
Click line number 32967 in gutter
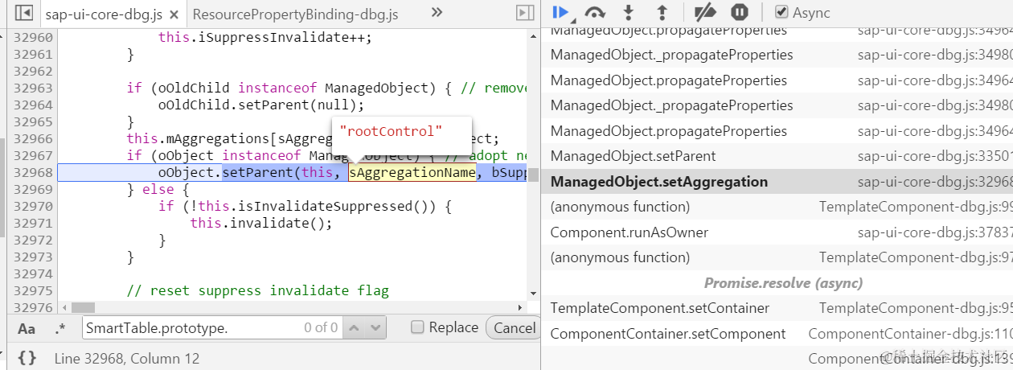(x=34, y=156)
